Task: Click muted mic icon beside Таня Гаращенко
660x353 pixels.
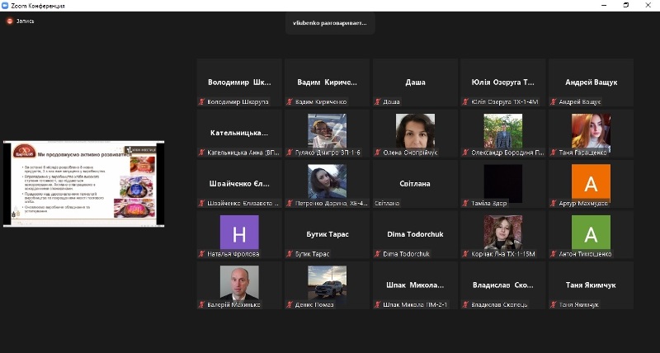Action: (x=554, y=153)
